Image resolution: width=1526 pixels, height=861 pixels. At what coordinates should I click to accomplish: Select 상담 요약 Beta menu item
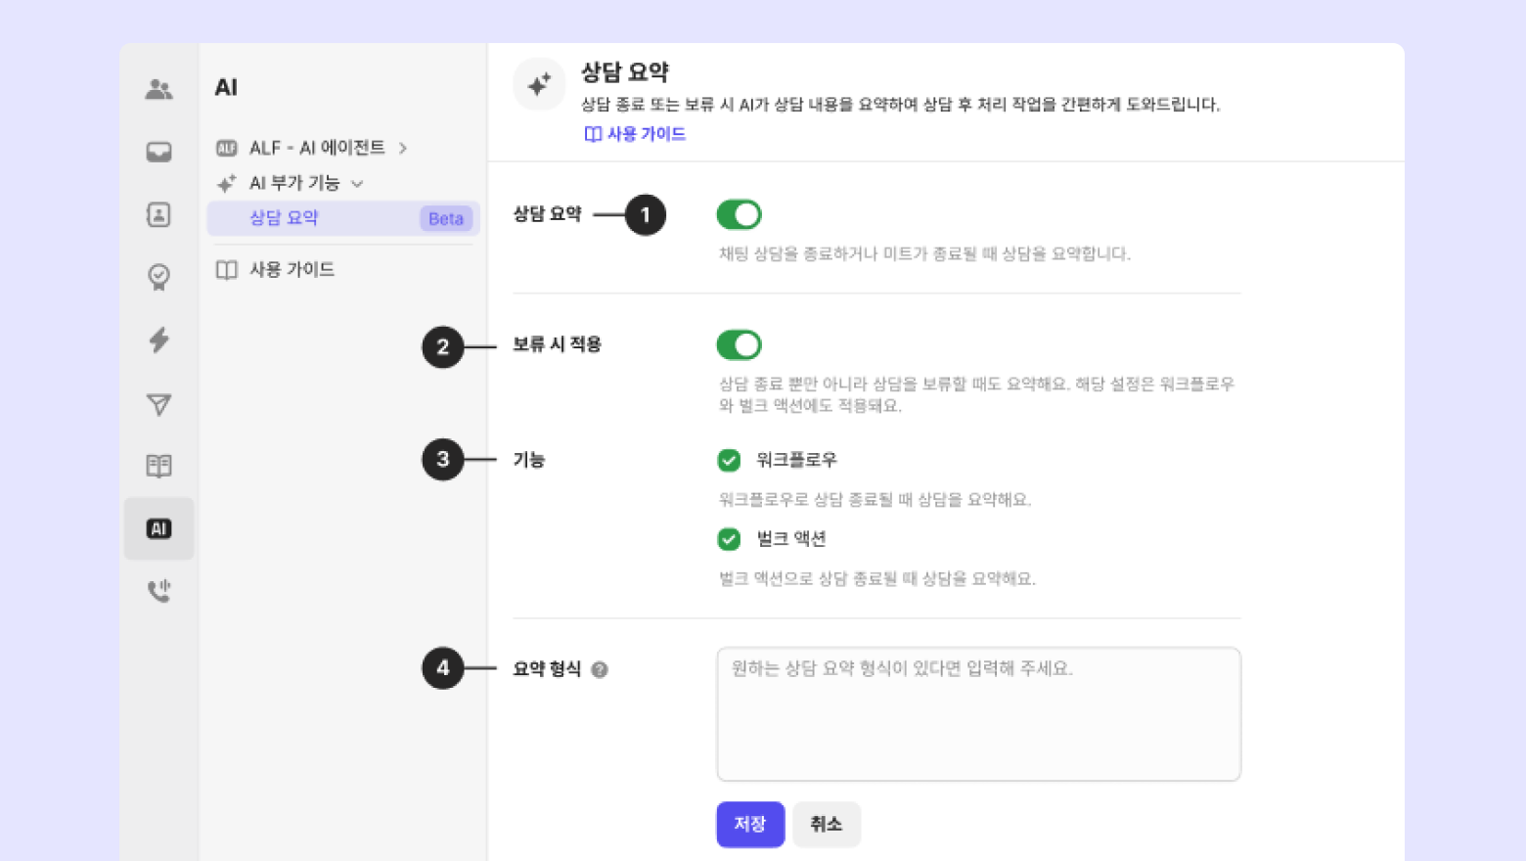(342, 218)
